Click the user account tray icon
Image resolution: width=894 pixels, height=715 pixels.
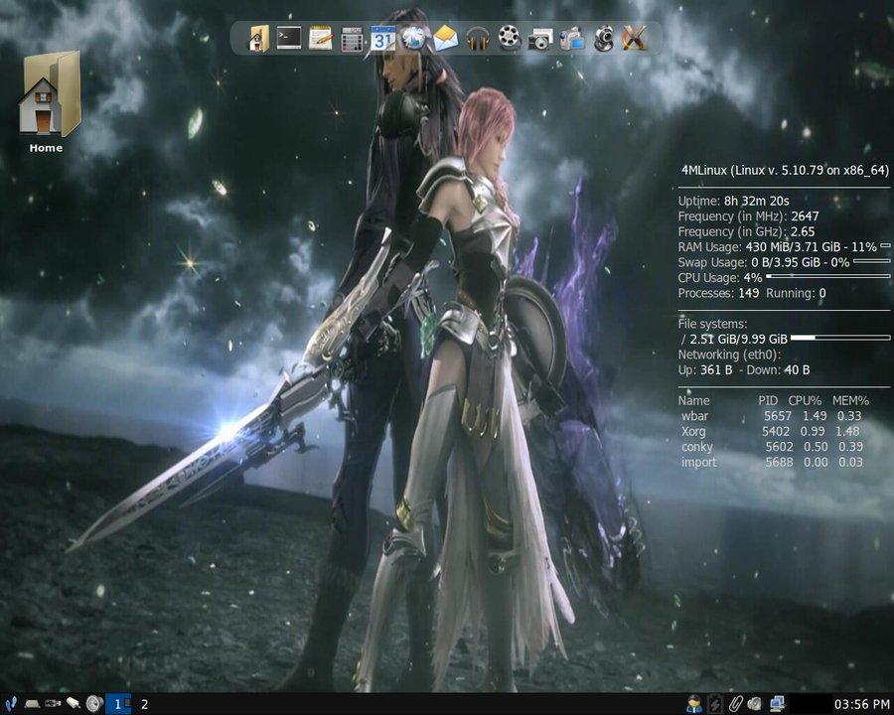click(x=694, y=704)
